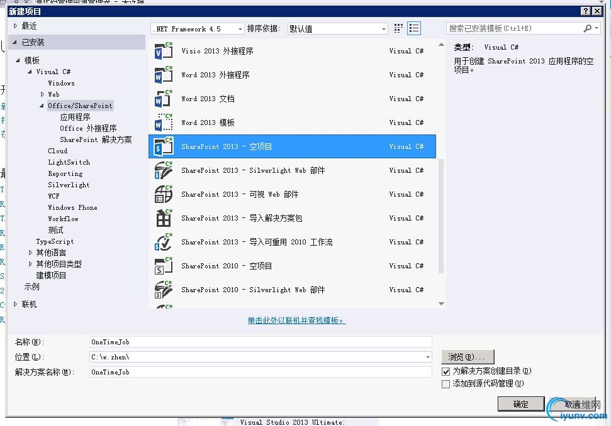Switch to small icons view
The image size is (611, 426).
tap(398, 28)
